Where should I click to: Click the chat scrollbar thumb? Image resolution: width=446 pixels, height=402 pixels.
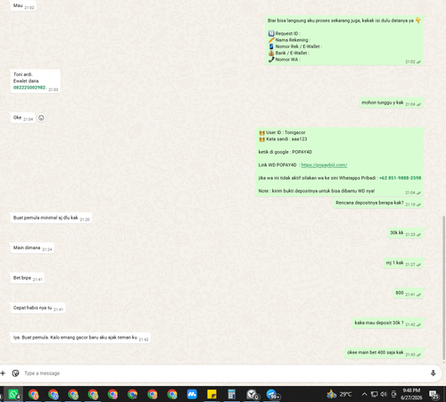(x=444, y=288)
